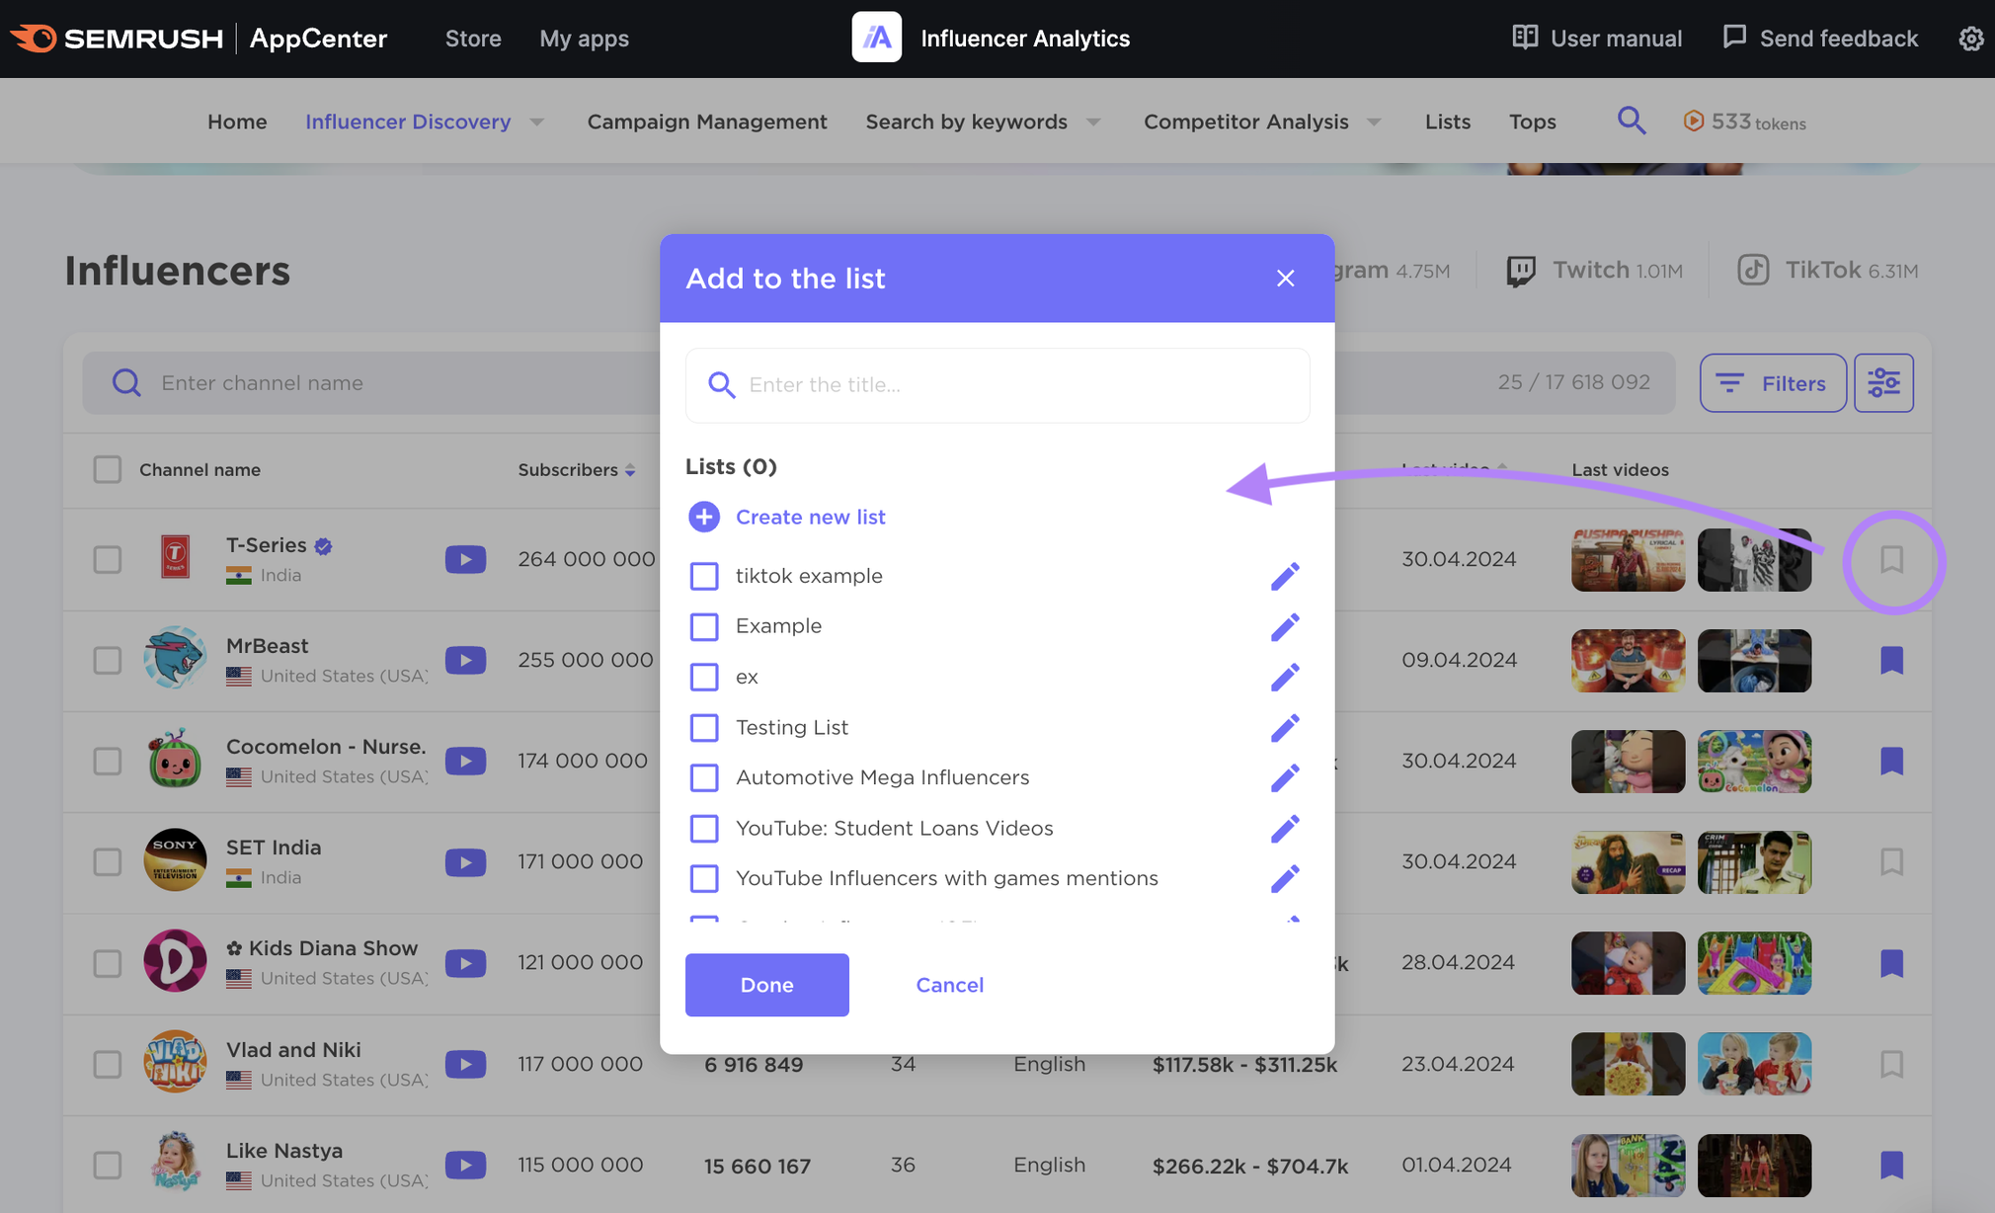Click the Done button
1995x1213 pixels.
[767, 985]
